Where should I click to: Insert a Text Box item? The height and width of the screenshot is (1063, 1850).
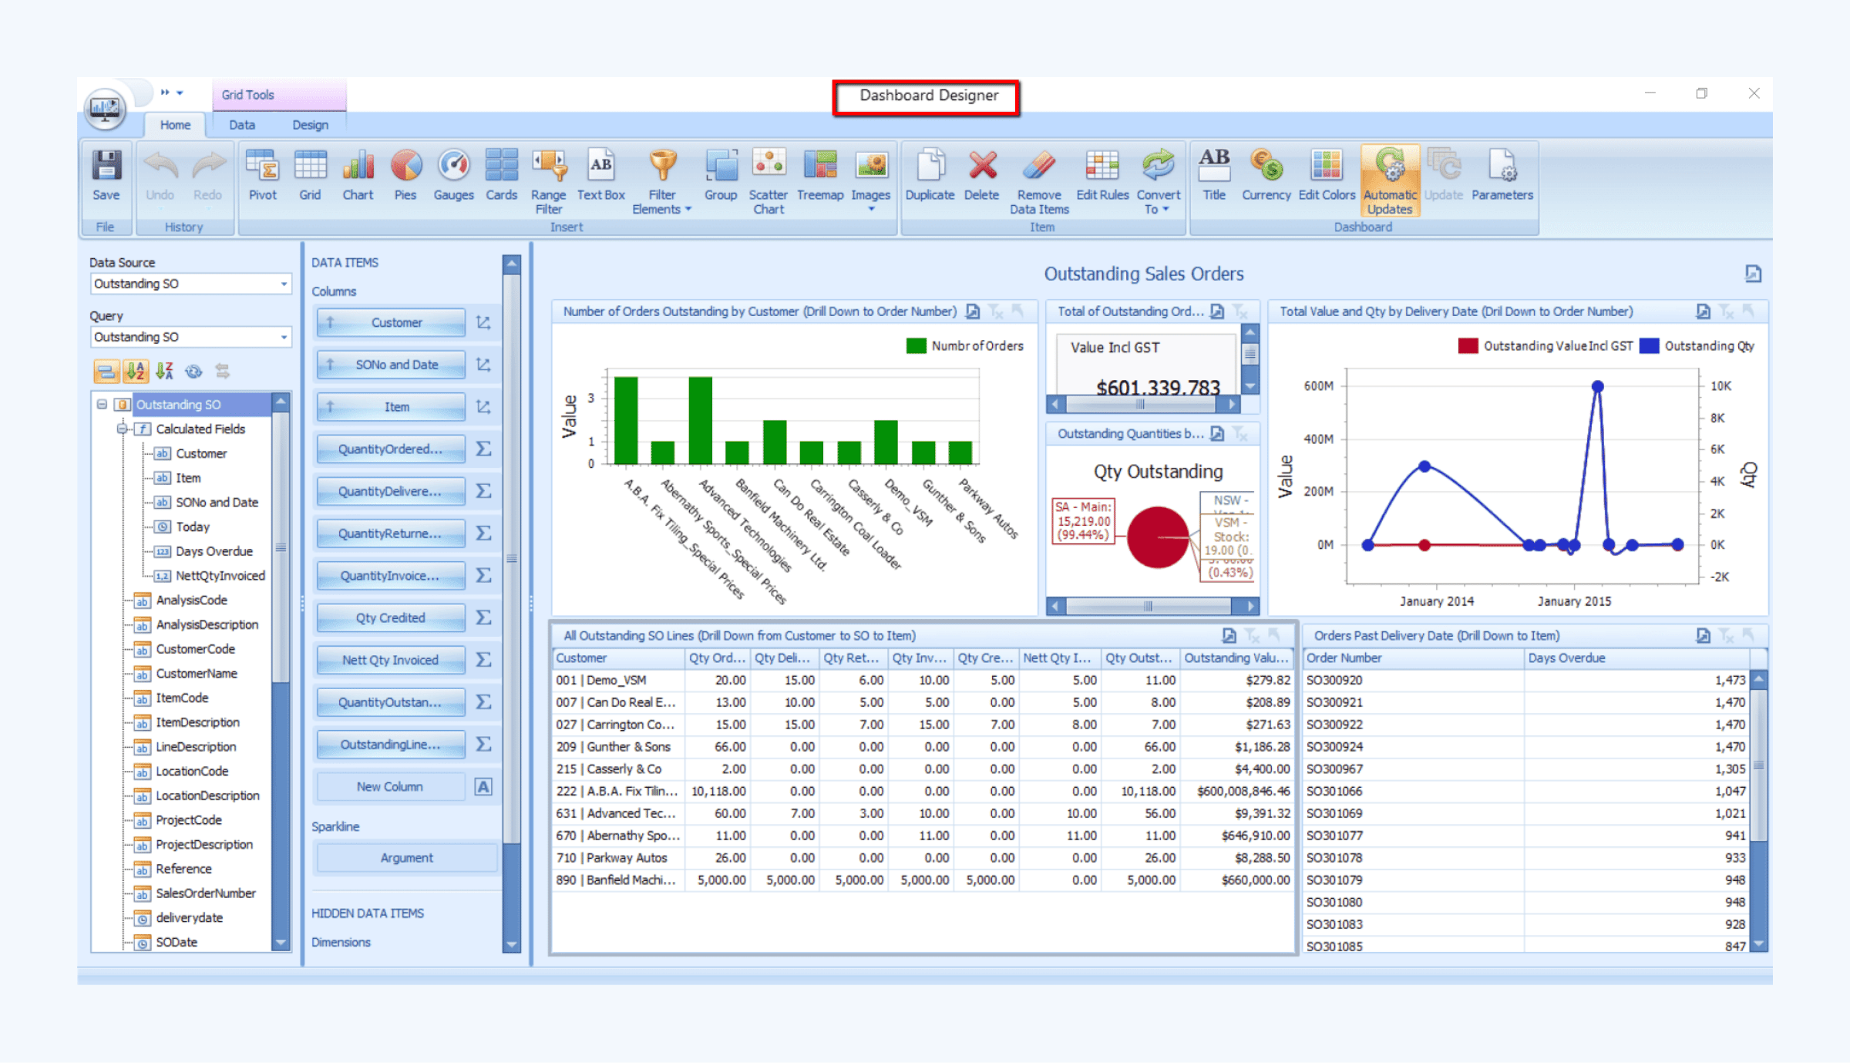[600, 176]
